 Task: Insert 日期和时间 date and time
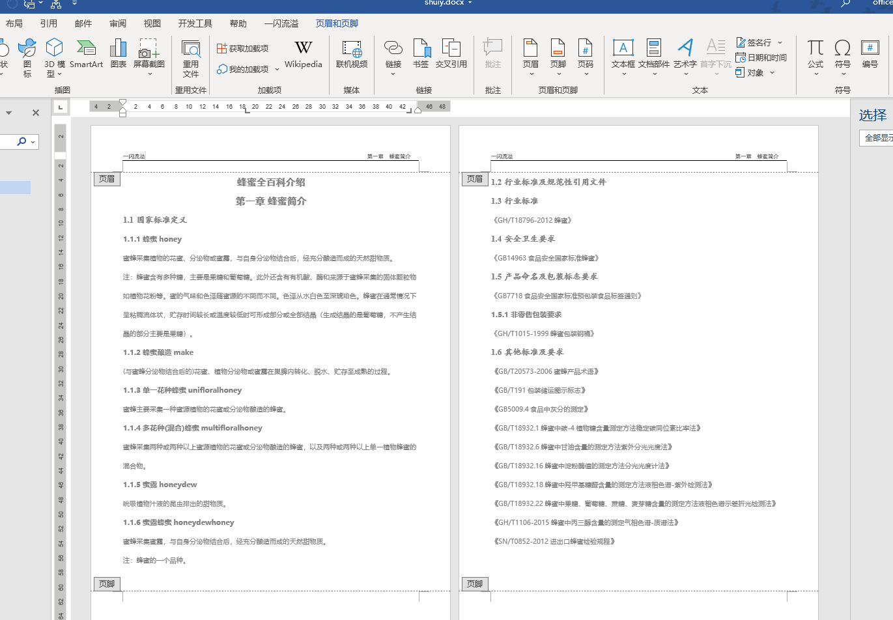click(x=761, y=57)
